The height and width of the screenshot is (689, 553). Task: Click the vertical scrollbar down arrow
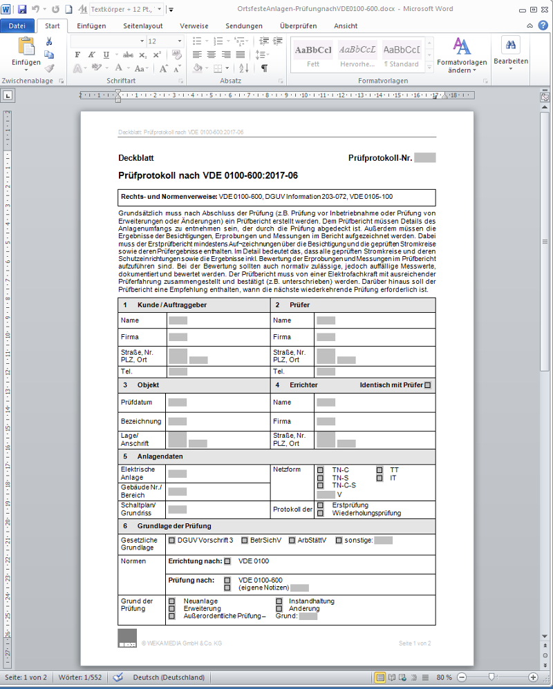coord(545,636)
